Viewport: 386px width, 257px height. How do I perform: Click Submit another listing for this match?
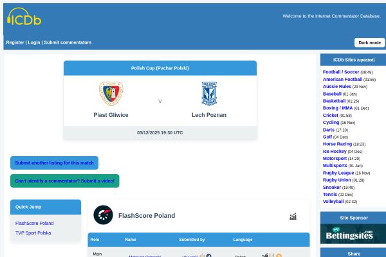[55, 163]
